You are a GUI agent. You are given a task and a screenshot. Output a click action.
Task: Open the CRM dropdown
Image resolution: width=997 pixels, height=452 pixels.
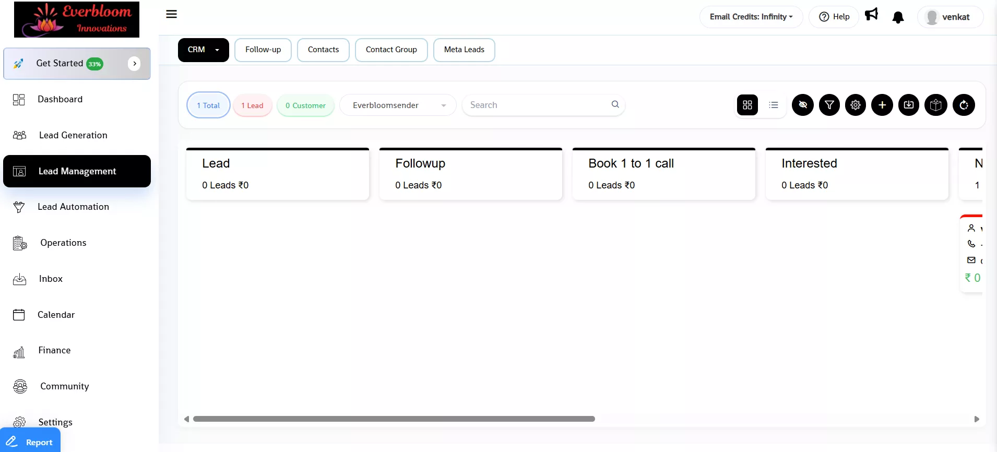[x=203, y=50]
